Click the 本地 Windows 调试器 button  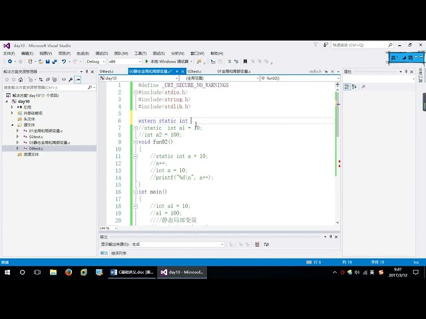point(170,62)
